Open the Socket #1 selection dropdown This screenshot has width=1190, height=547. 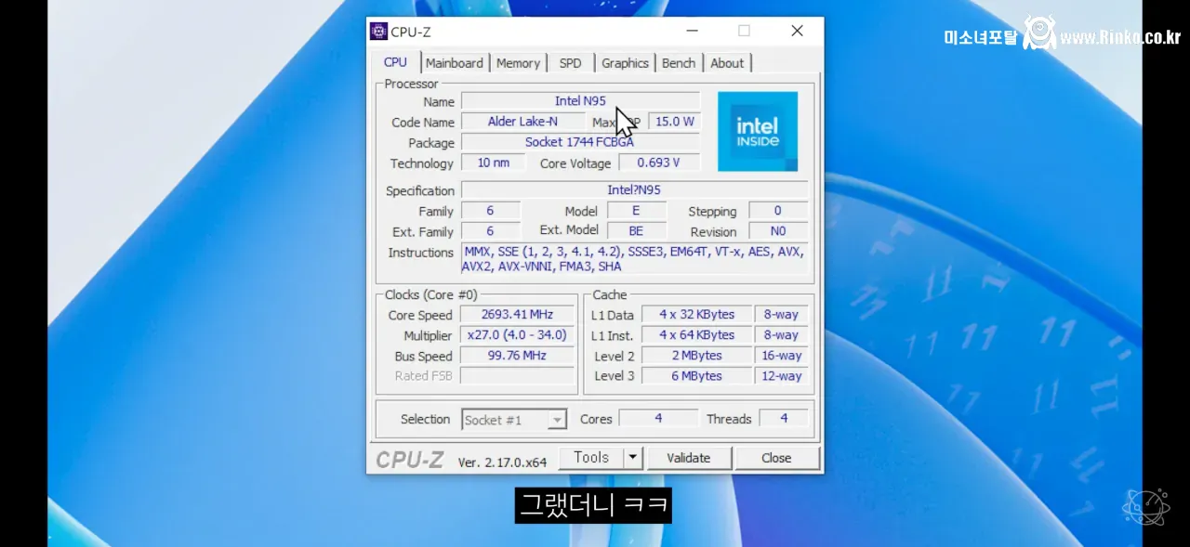pos(556,419)
